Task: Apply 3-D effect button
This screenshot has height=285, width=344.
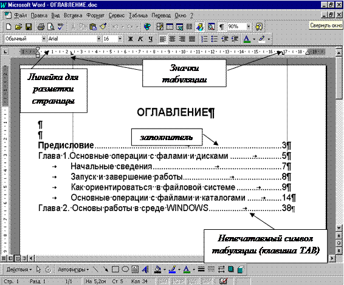Action: click(241, 269)
